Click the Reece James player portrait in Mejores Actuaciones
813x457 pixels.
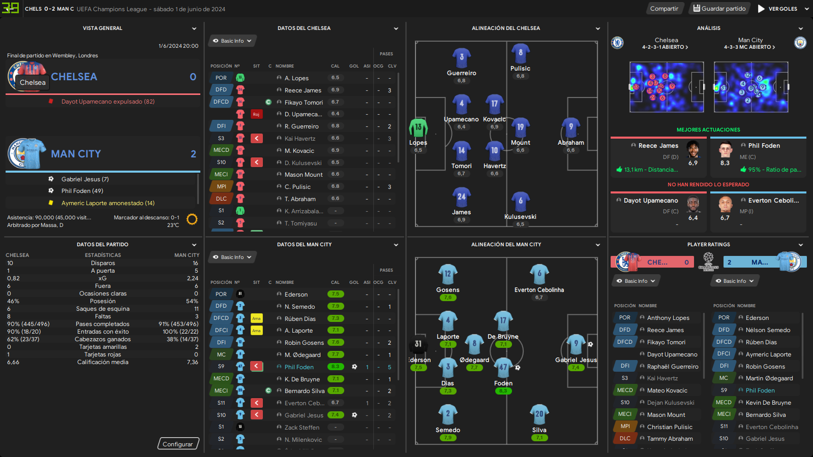click(x=693, y=150)
